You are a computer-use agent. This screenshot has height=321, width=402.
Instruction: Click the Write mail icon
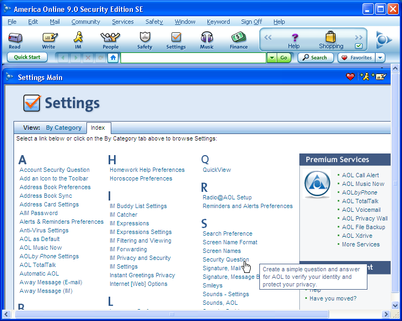(x=50, y=40)
